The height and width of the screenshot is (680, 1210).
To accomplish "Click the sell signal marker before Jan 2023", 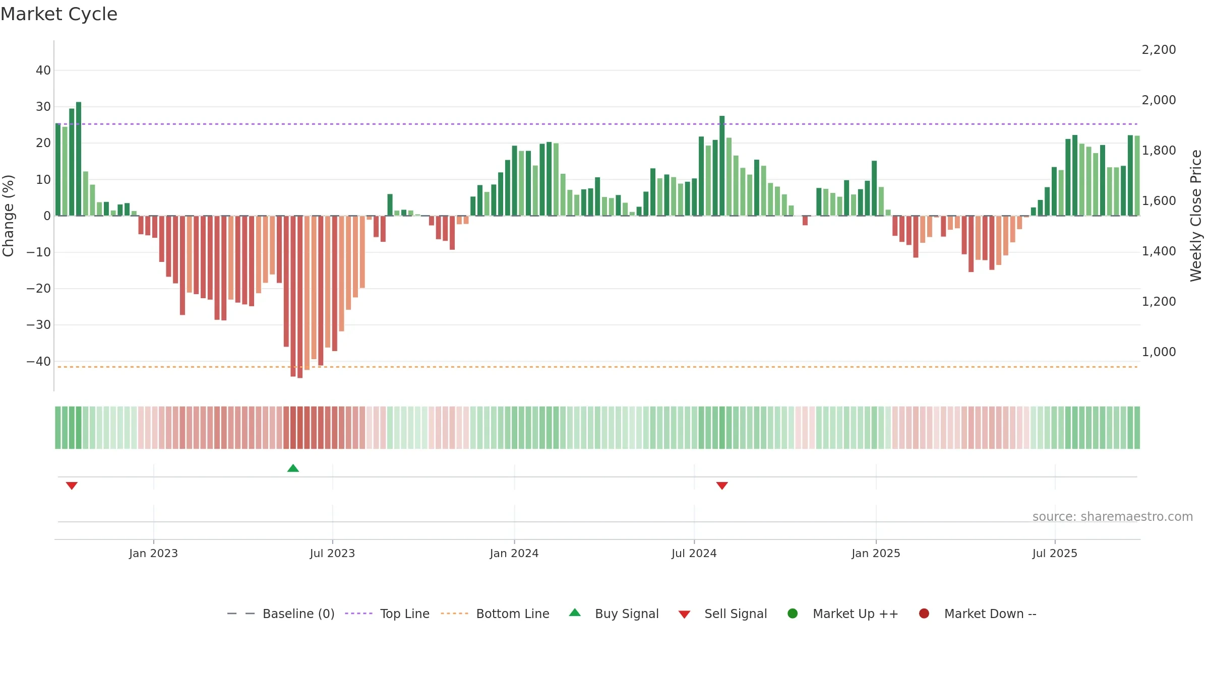I will coord(72,486).
